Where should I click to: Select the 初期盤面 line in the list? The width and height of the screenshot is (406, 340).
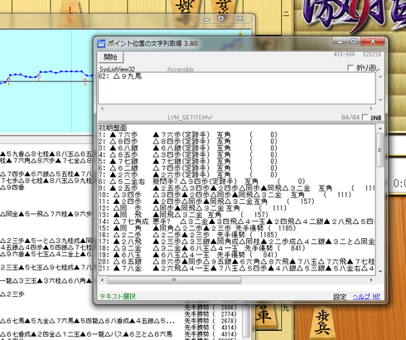point(113,128)
